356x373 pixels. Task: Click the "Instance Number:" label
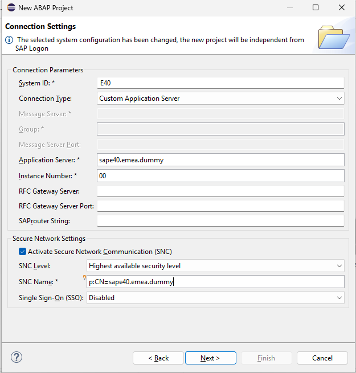pos(48,176)
